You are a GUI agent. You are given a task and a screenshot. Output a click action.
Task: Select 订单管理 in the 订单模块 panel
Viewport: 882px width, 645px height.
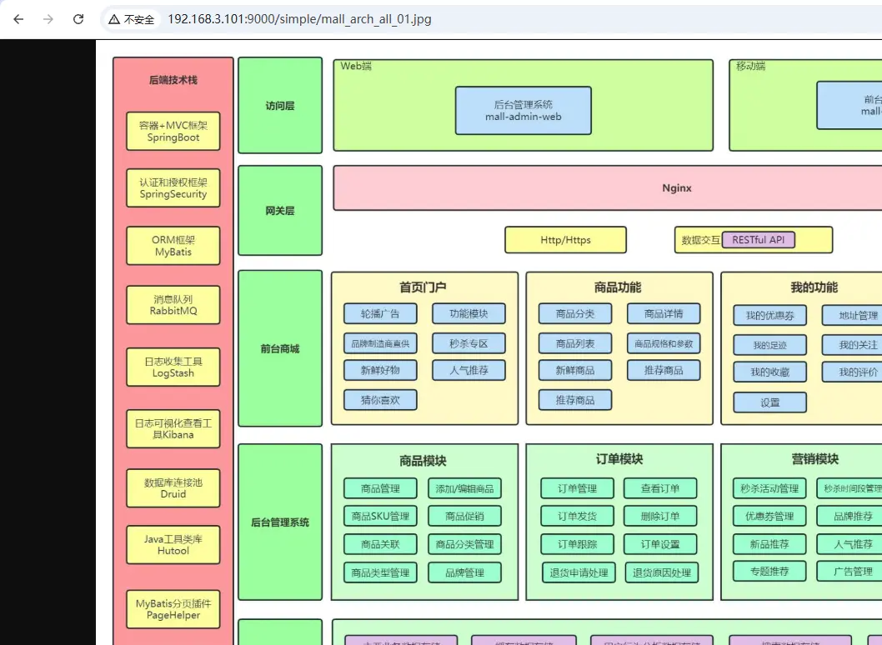coord(577,489)
